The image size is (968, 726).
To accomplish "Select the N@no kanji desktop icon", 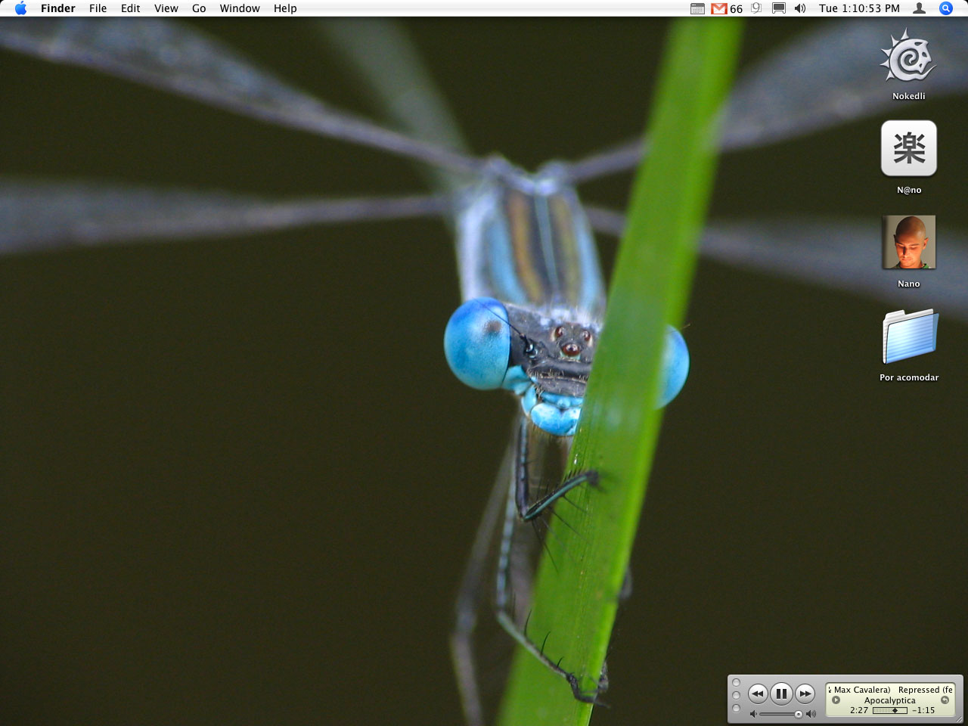I will (908, 148).
